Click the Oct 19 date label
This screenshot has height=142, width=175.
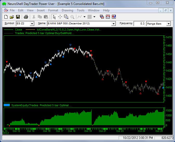click(88, 131)
